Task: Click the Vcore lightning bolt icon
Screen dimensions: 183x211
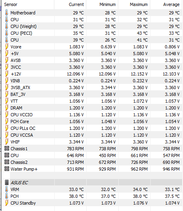Action: [7, 47]
